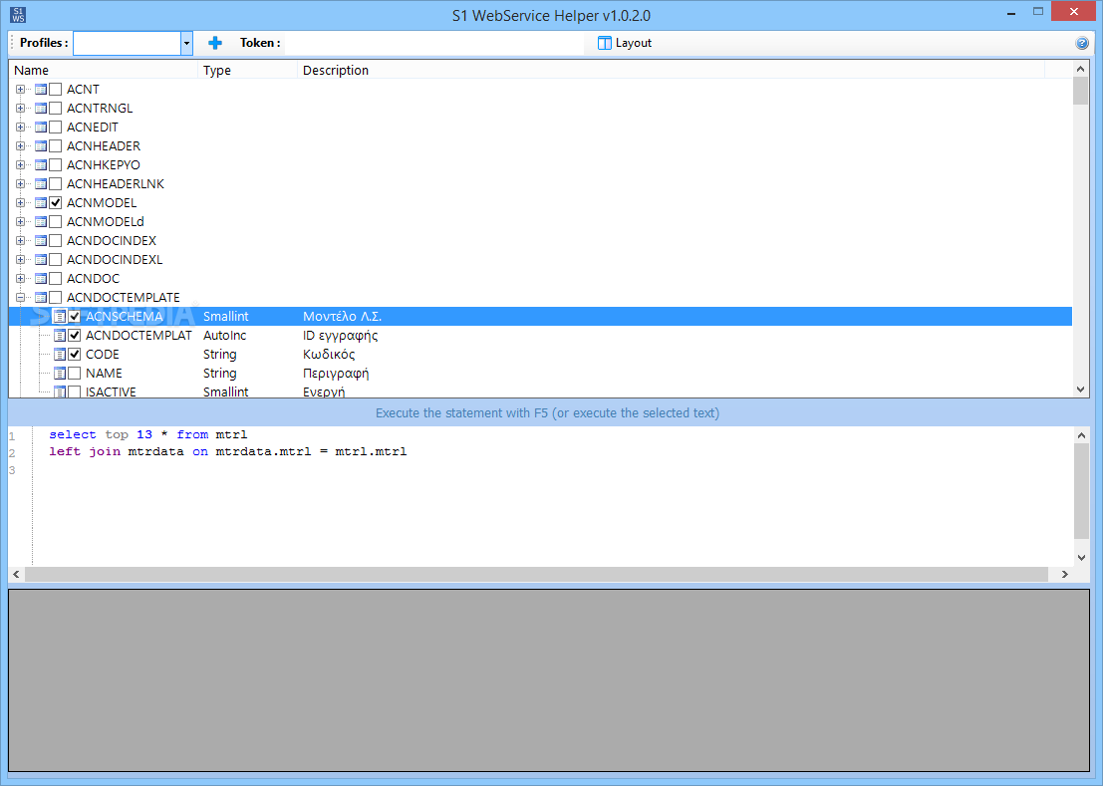Click the Name column header

[104, 70]
